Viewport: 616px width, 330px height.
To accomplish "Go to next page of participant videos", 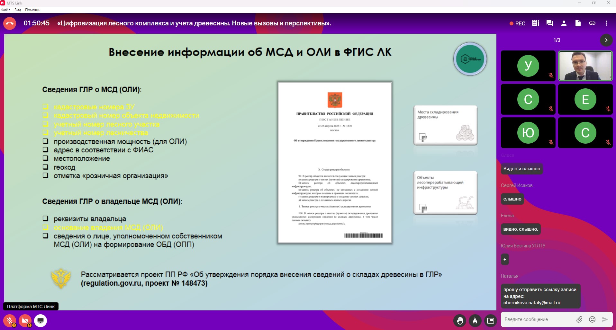I will tap(606, 40).
